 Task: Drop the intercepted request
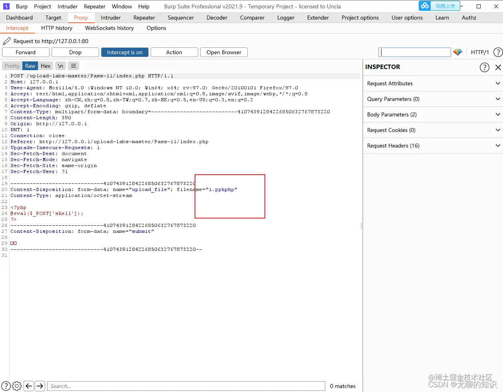75,52
